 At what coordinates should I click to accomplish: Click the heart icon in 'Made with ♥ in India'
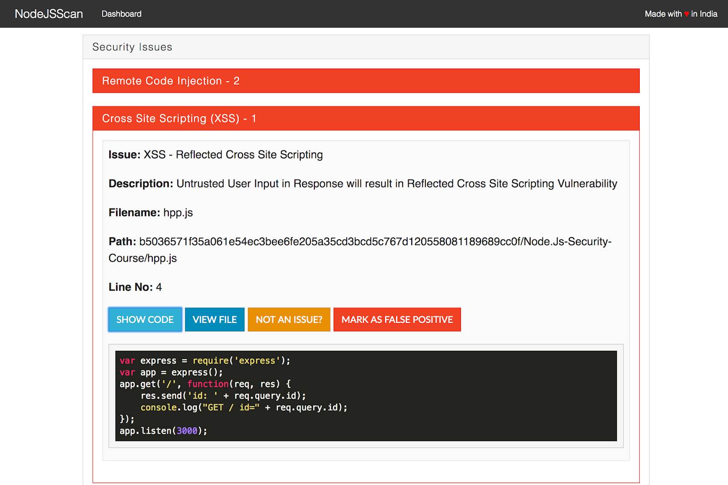click(x=686, y=14)
